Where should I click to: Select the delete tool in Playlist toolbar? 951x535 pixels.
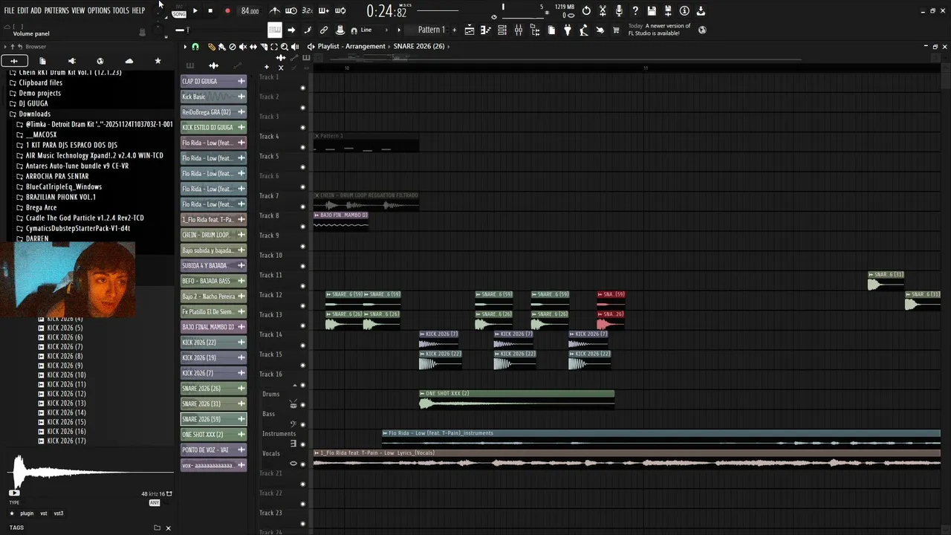pyautogui.click(x=232, y=47)
